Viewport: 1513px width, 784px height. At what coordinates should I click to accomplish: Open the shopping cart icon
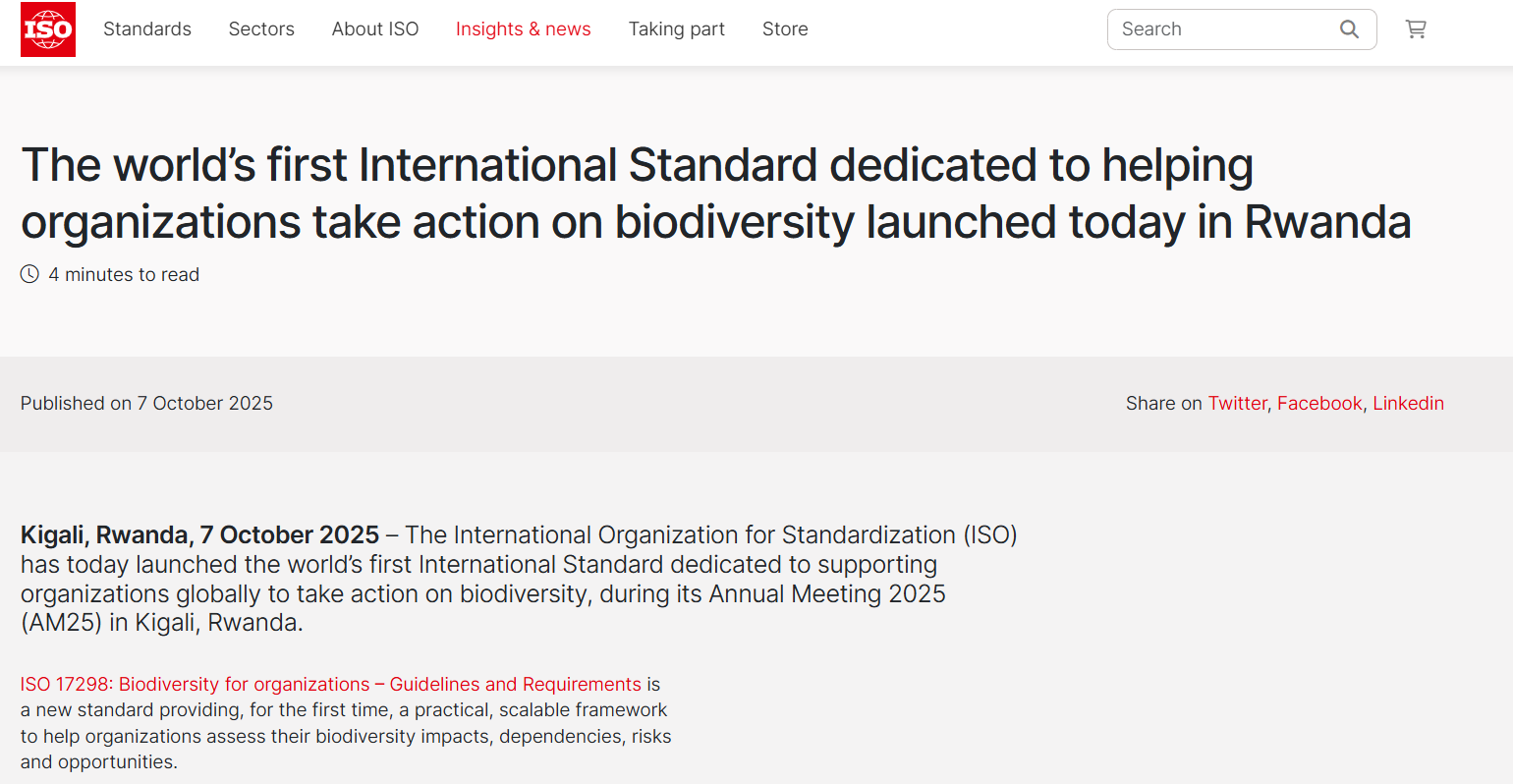(1416, 29)
